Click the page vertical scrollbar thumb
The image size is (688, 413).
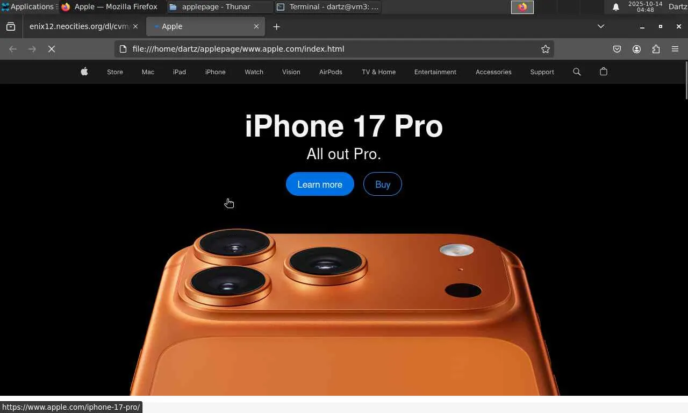[x=686, y=81]
